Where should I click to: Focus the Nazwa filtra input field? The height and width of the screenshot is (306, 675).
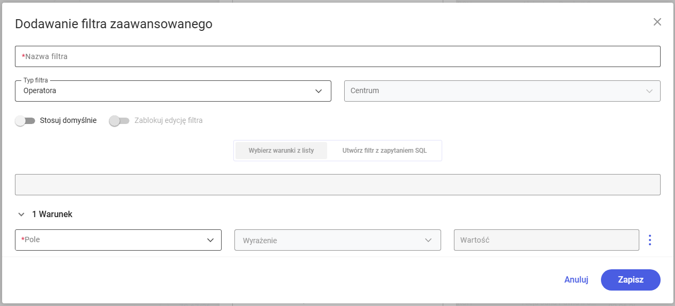[338, 56]
